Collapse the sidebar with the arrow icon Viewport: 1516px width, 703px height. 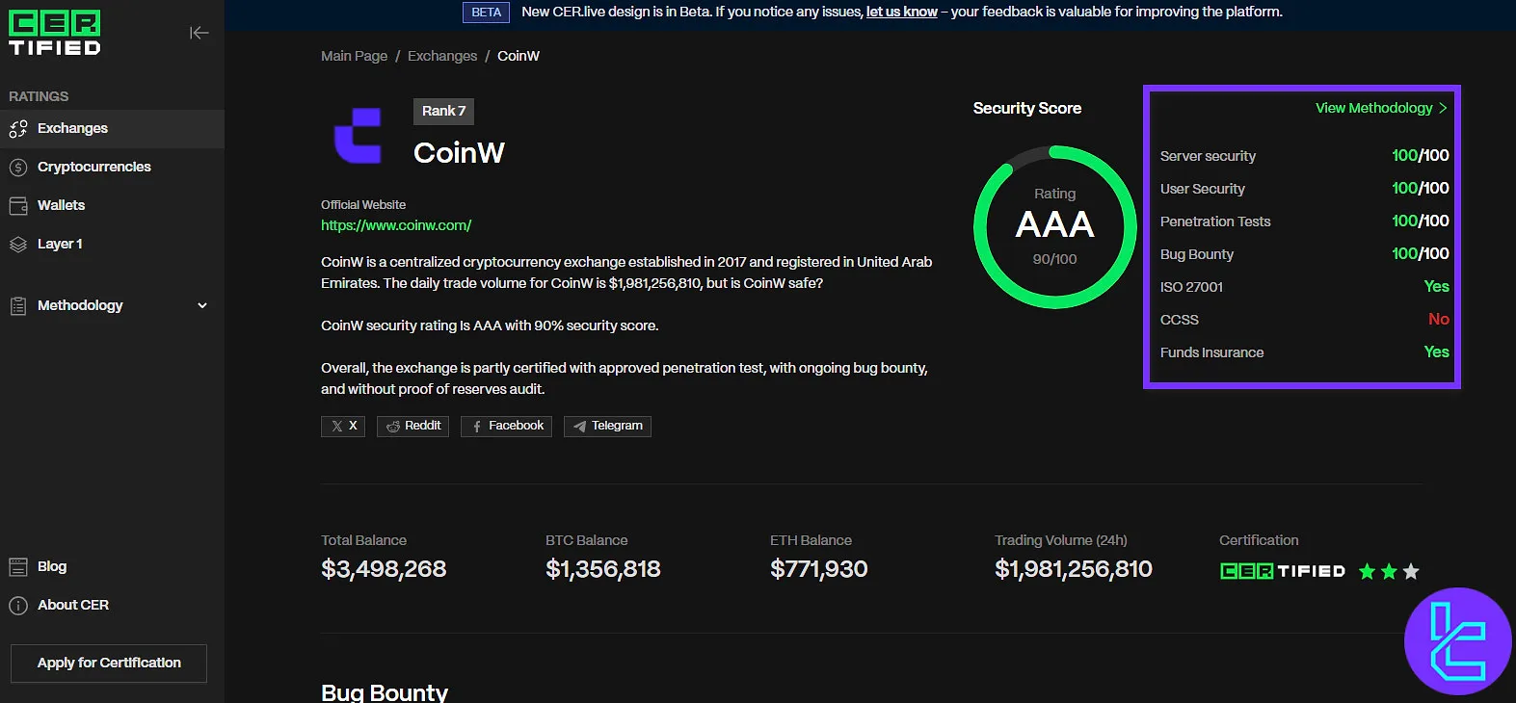(199, 33)
